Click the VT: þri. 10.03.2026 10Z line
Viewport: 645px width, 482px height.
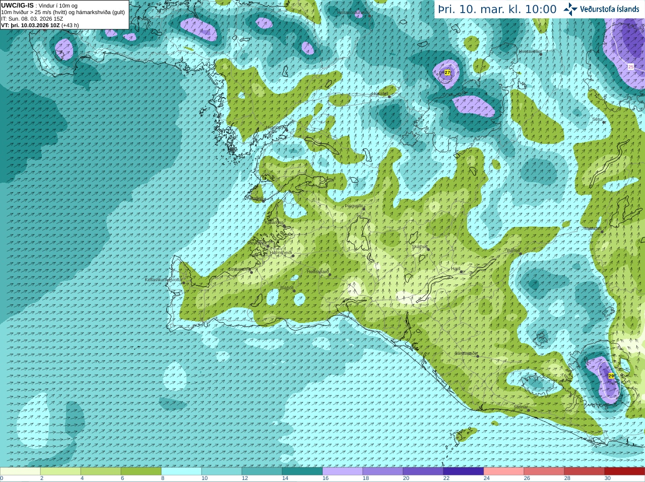click(40, 25)
